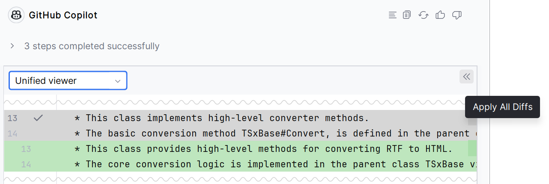549x184 pixels.
Task: Select added line "The core conversion logic"
Action: [240, 164]
